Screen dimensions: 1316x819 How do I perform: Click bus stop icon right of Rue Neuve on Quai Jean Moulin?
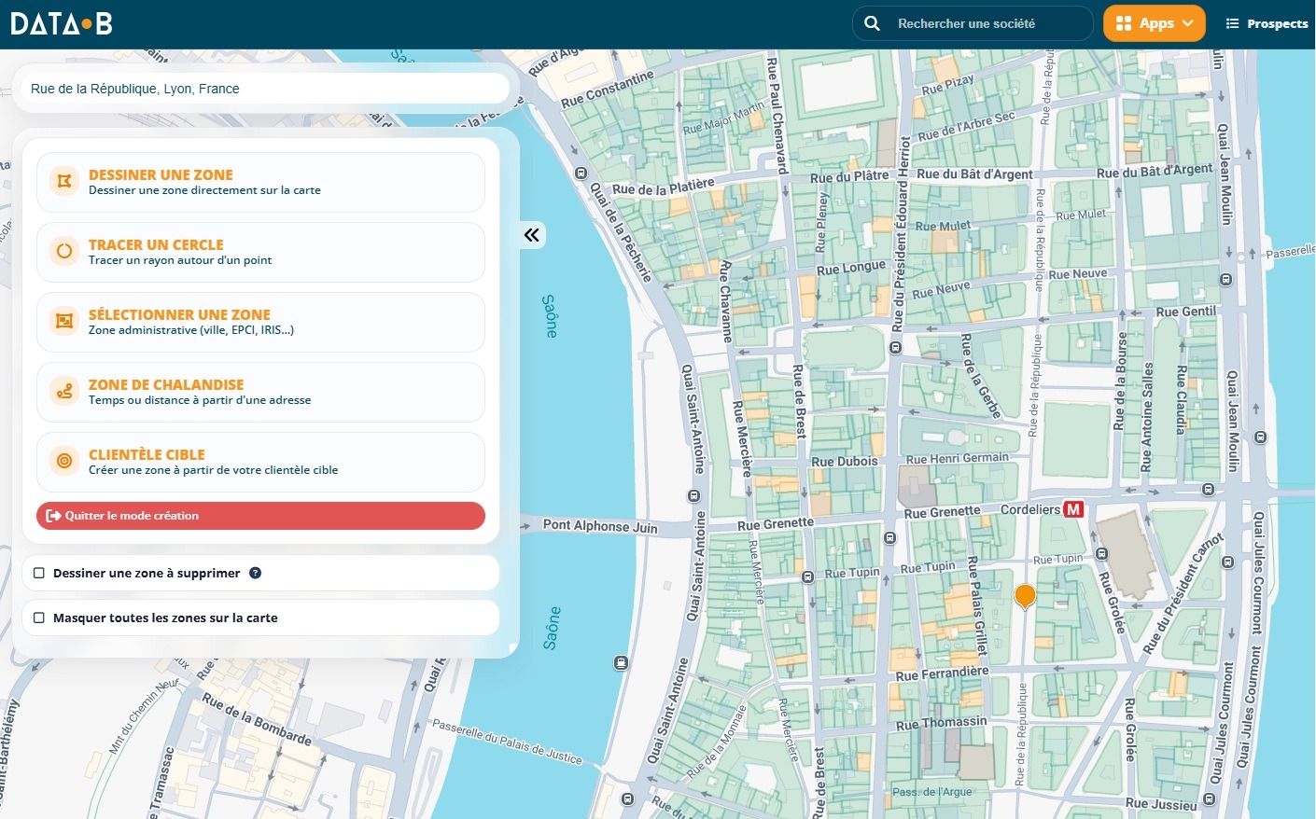coord(1226,280)
